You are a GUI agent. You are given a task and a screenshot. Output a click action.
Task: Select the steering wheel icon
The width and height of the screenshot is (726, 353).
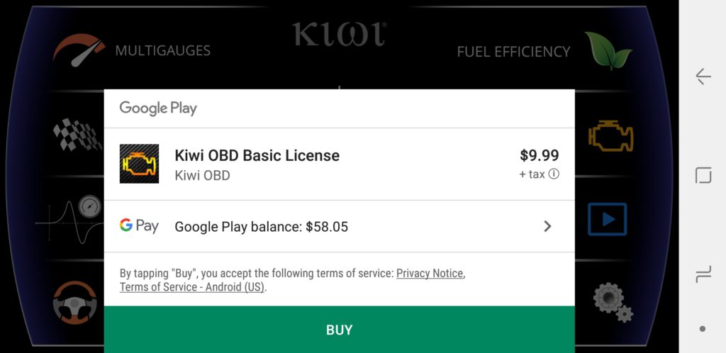(x=75, y=302)
